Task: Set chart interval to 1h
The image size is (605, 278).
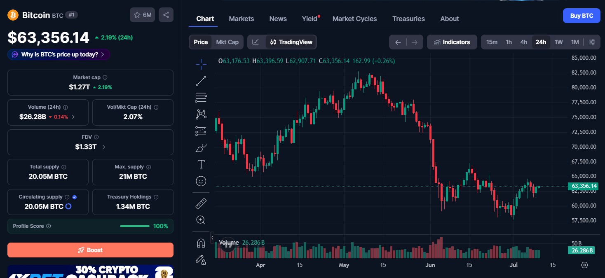Action: pos(509,42)
